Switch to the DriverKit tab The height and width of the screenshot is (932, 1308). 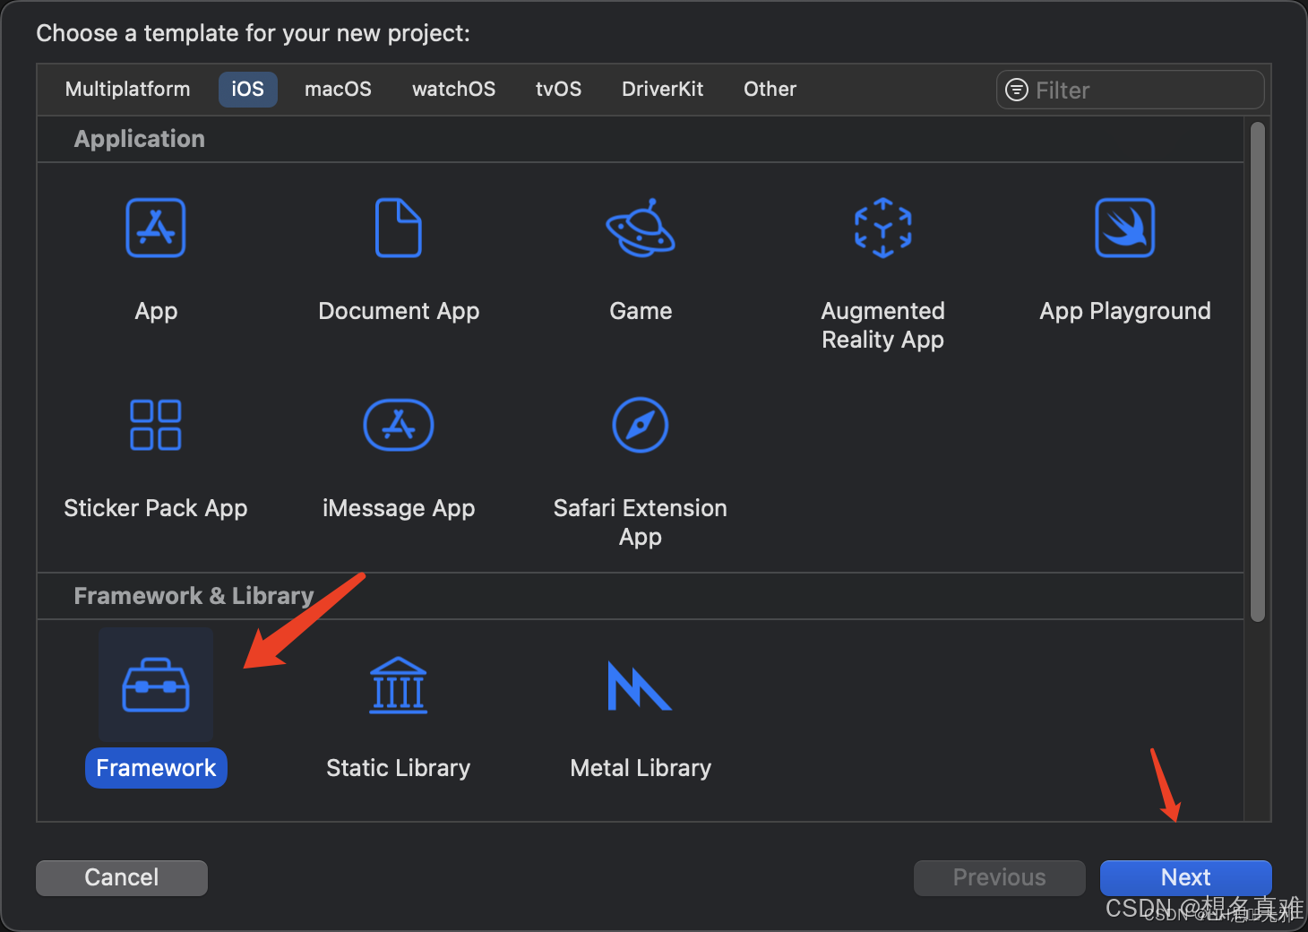pos(662,89)
